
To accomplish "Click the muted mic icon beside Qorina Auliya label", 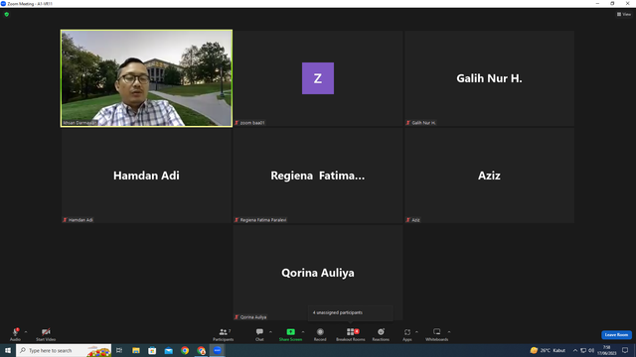I will pyautogui.click(x=237, y=317).
